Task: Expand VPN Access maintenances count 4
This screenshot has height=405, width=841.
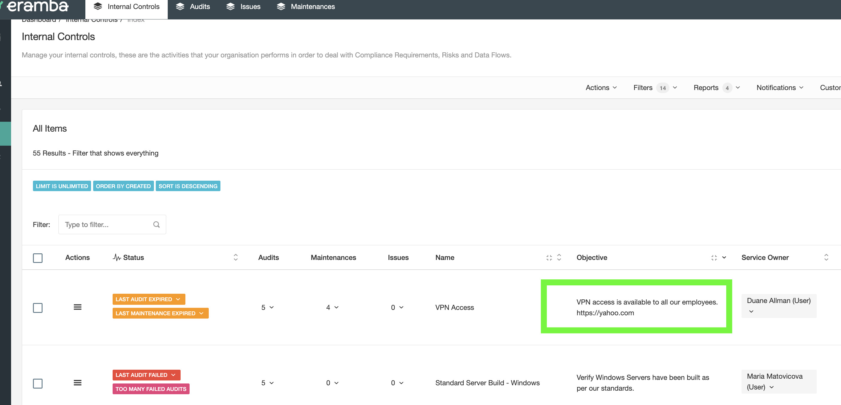Action: [x=332, y=307]
